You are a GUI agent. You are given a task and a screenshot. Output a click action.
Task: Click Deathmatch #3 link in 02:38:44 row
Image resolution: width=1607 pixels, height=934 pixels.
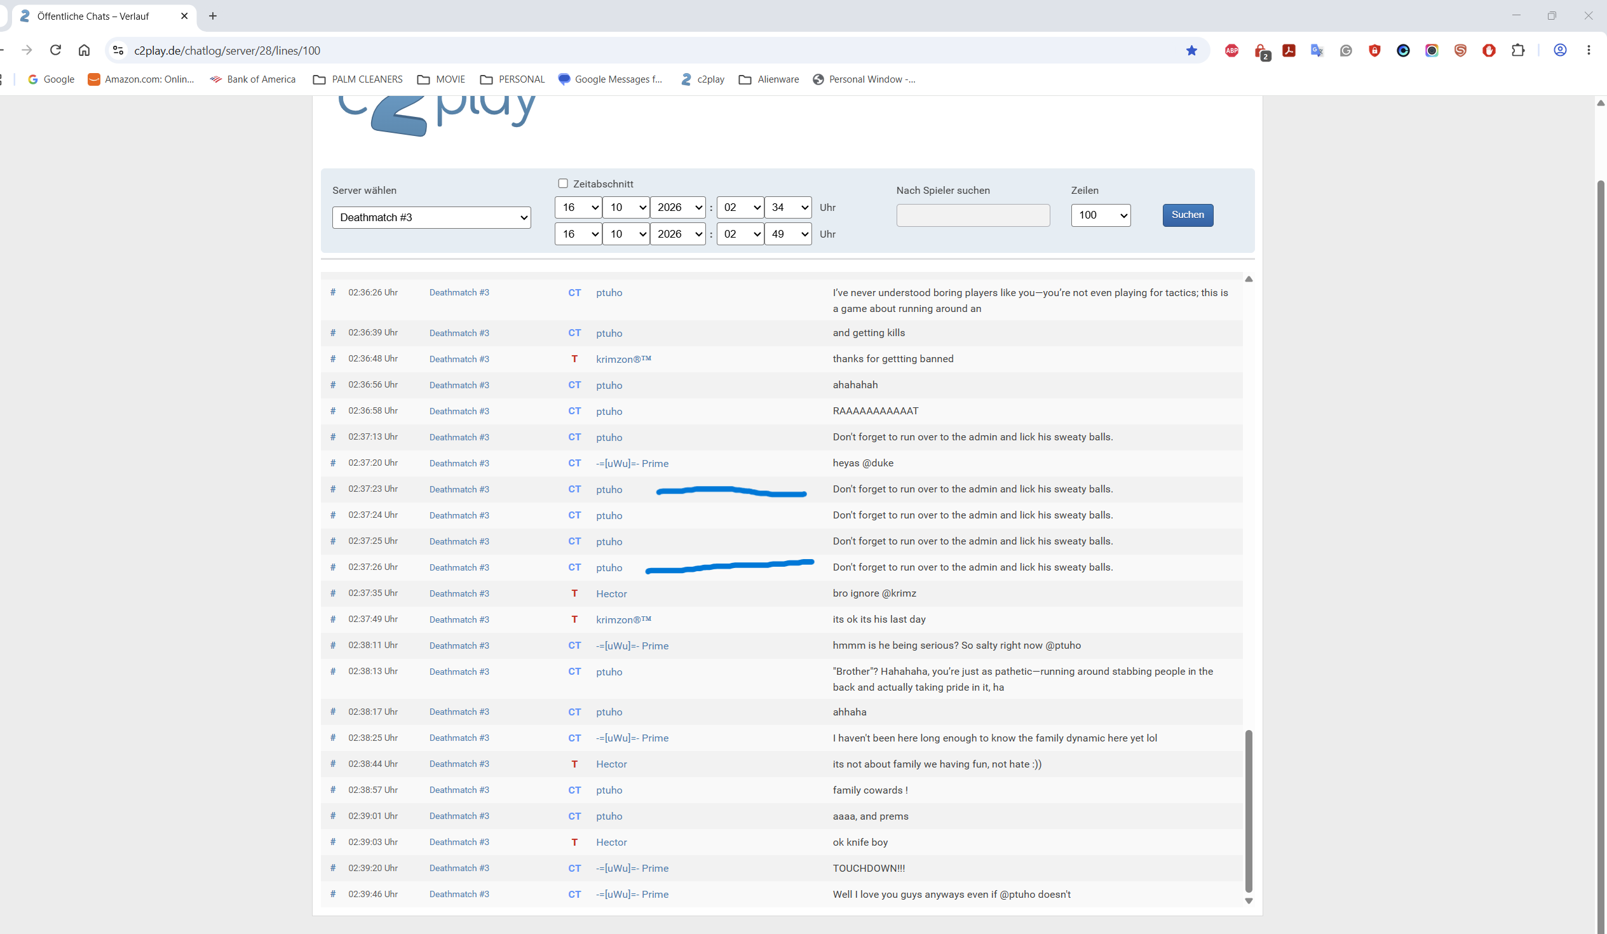click(x=459, y=764)
